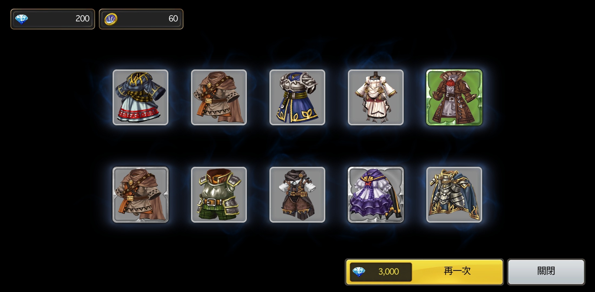Viewport: 595px width, 292px height.
Task: Pick the brown vest outfit with white sleeves
Action: pos(297,195)
